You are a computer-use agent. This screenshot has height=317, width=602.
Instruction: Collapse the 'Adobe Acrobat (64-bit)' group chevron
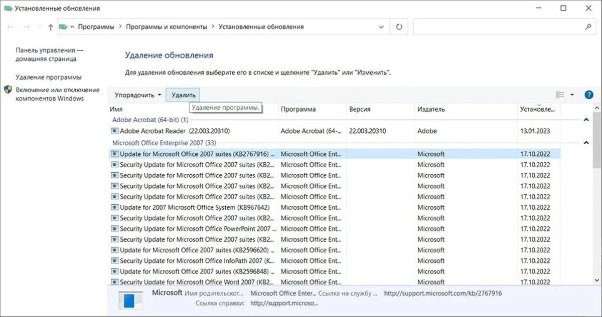coord(585,120)
